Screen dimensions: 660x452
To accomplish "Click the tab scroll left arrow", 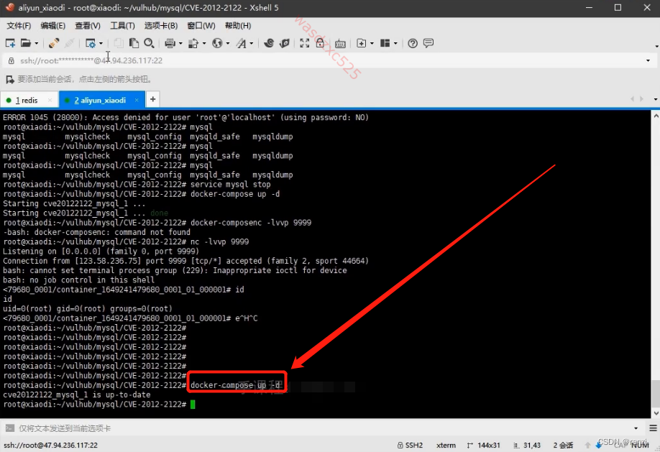I will 632,99.
